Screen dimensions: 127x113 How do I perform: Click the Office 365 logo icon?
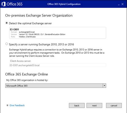pos(4,4)
